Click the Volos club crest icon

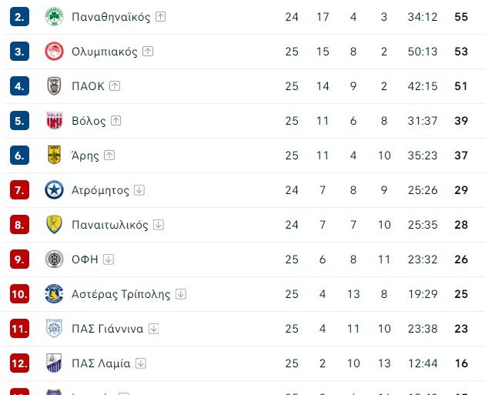[x=54, y=121]
